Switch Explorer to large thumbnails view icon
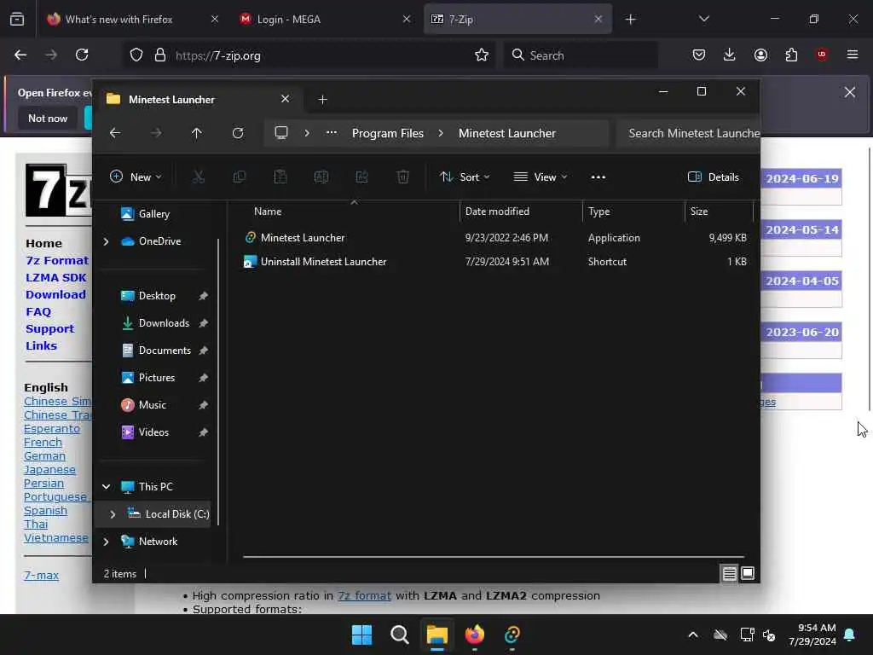The width and height of the screenshot is (873, 655). [x=748, y=573]
